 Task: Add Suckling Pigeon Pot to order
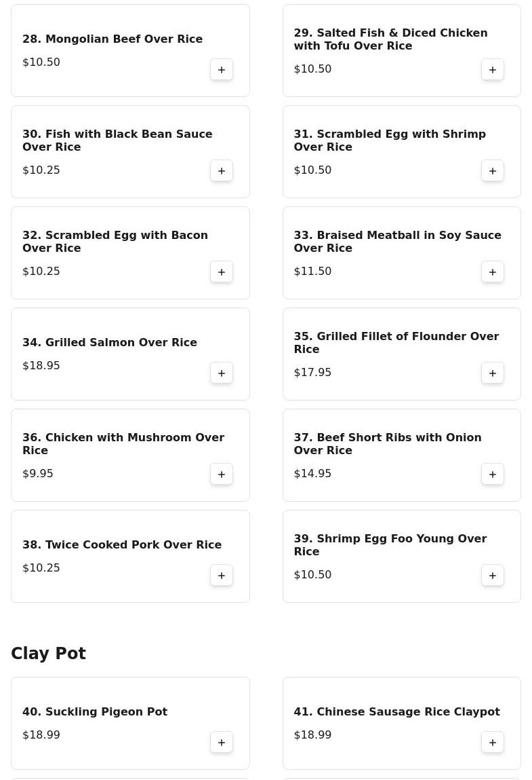coord(222,743)
